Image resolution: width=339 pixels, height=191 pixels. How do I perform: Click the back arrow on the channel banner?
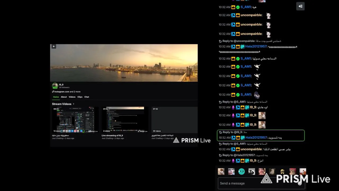point(54,46)
